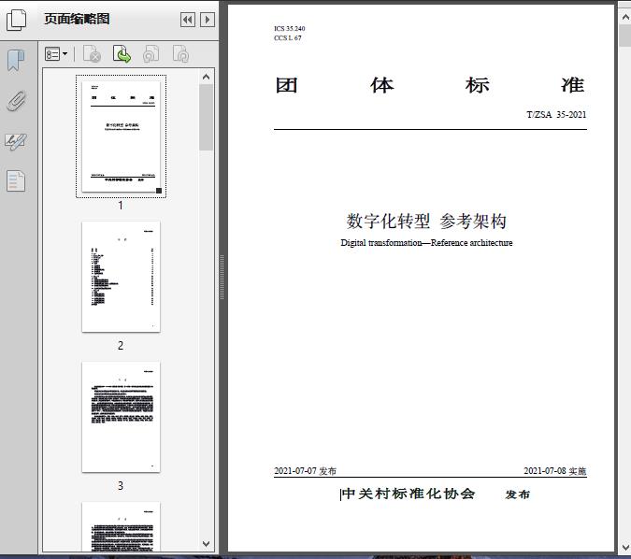This screenshot has width=631, height=559.
Task: Click the English subtitle Digital transformation—Reference architecture
Action: [426, 243]
